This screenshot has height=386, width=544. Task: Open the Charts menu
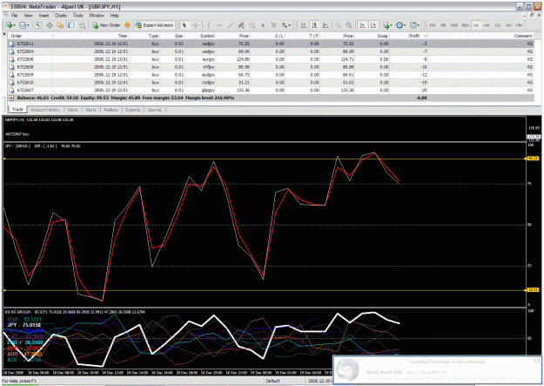(x=61, y=16)
